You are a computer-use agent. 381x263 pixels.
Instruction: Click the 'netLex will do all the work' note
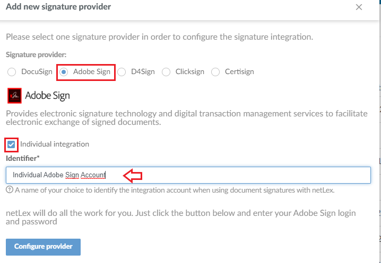tap(181, 217)
